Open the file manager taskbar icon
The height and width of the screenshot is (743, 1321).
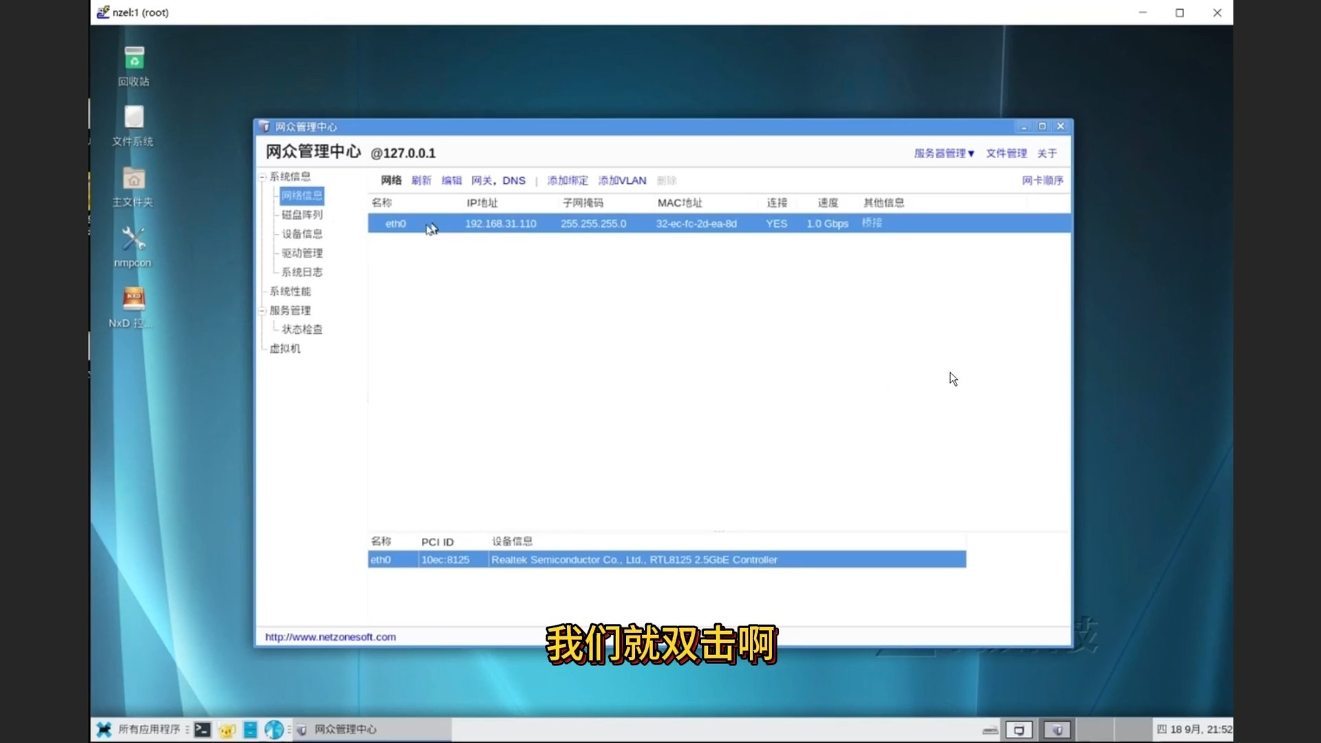pos(250,729)
